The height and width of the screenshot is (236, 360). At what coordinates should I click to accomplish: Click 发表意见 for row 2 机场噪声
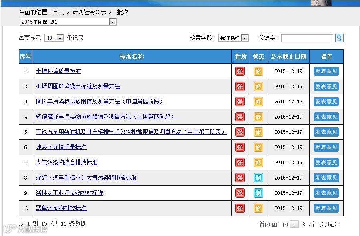pyautogui.click(x=326, y=86)
